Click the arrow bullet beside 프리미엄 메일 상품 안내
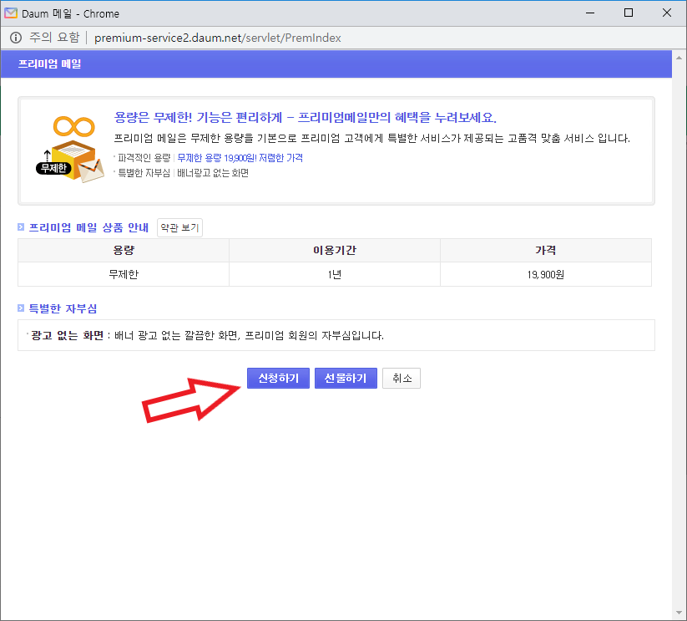 coord(21,227)
